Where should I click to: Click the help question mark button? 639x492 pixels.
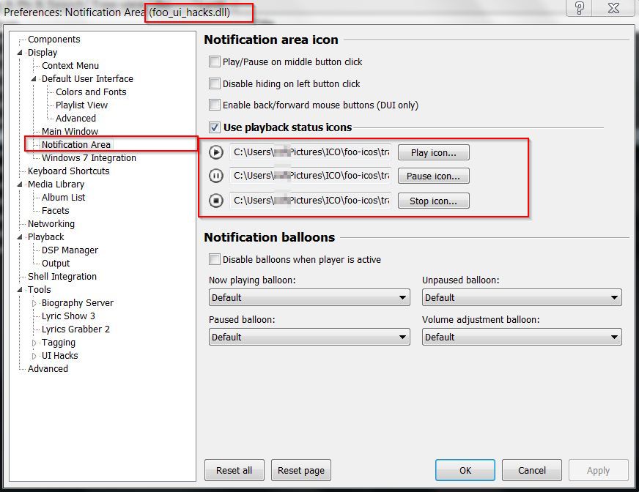click(580, 8)
